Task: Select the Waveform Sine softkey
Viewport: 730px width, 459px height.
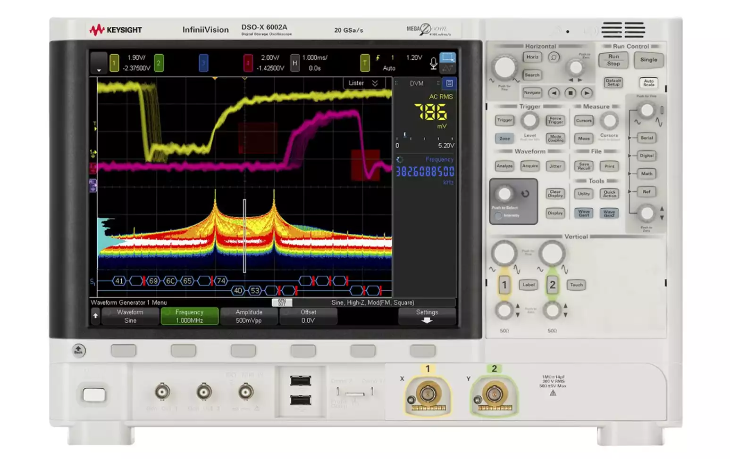Action: coord(130,316)
